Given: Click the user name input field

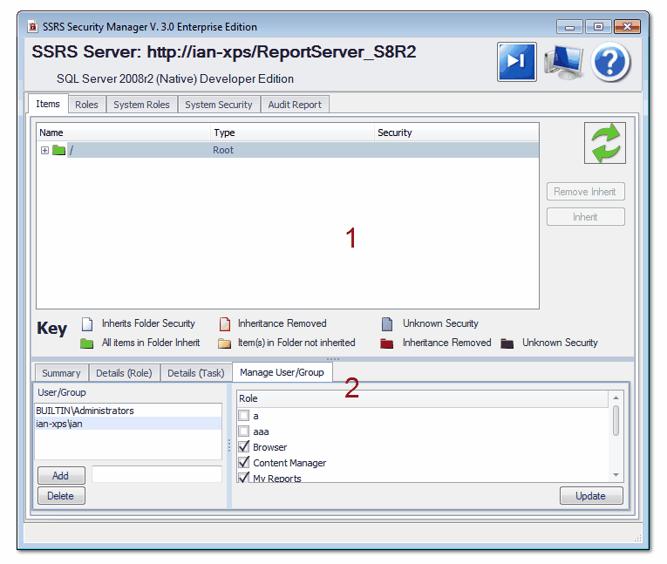Looking at the screenshot, I should (157, 475).
